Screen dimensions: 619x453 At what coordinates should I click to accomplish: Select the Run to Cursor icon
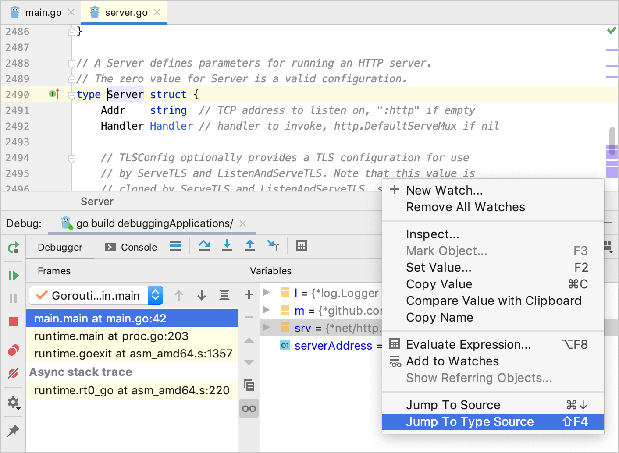click(x=273, y=245)
